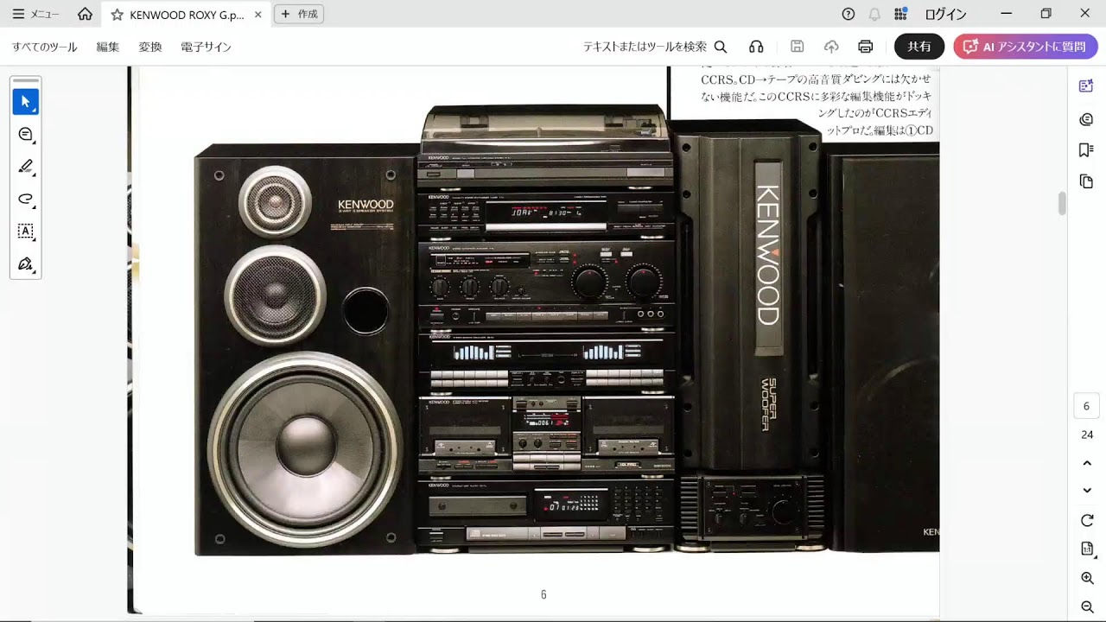Zoom out with magnifier minus icon
The image size is (1106, 622).
coord(1087,606)
